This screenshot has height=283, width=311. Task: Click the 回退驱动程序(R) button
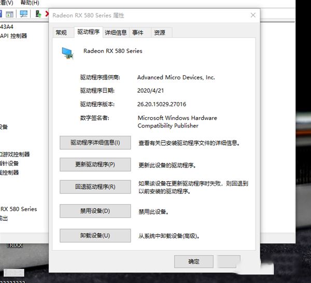[95, 187]
